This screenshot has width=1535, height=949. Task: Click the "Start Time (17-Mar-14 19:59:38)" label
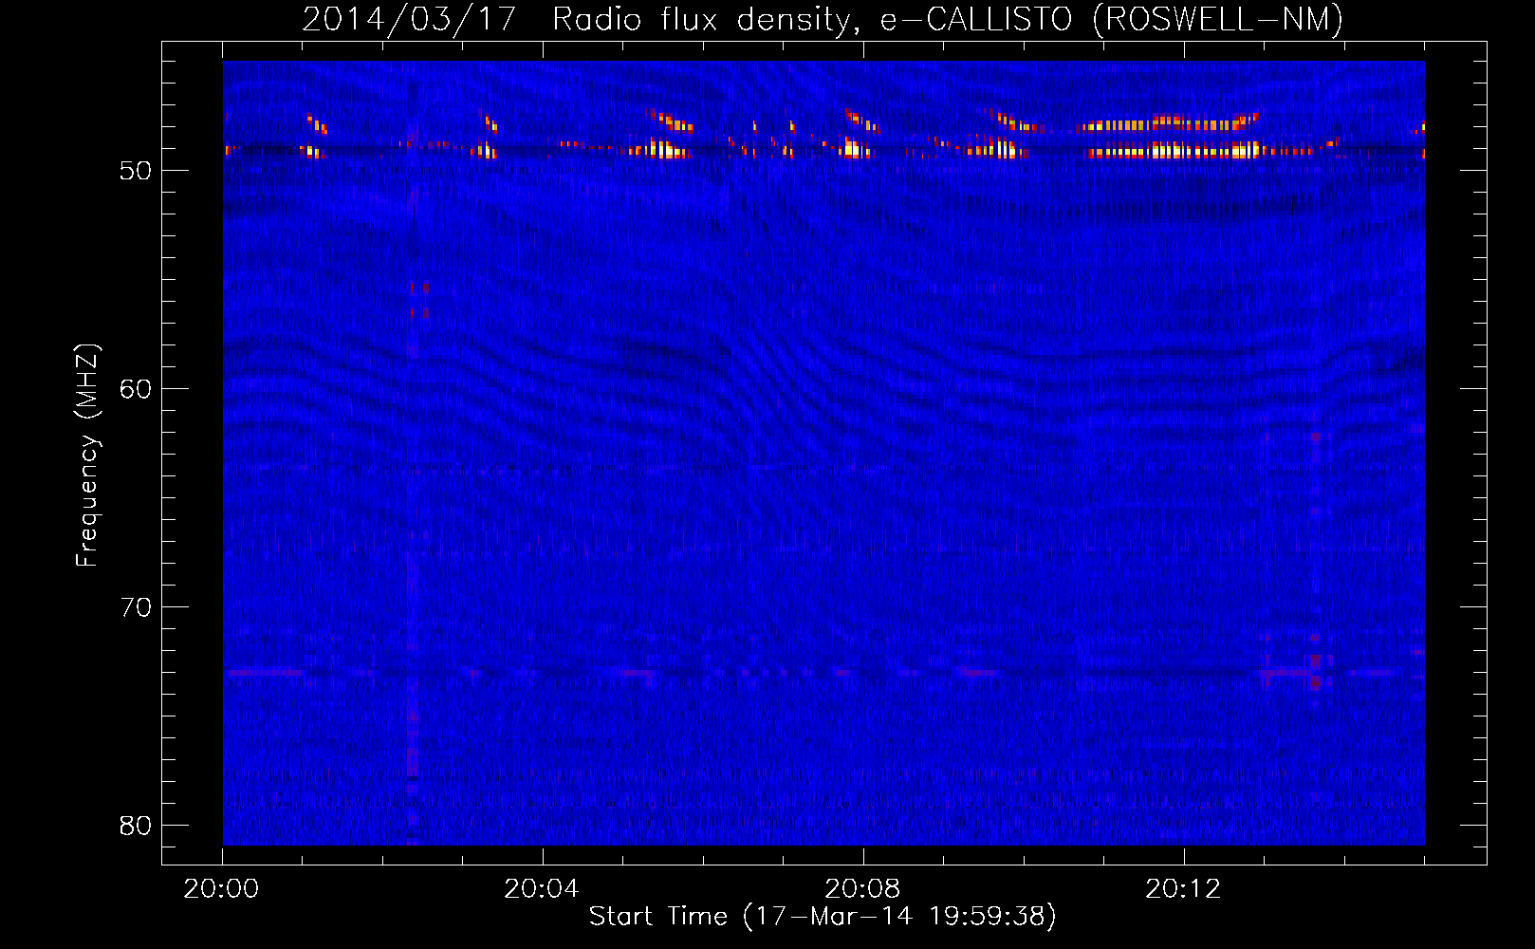(x=823, y=917)
